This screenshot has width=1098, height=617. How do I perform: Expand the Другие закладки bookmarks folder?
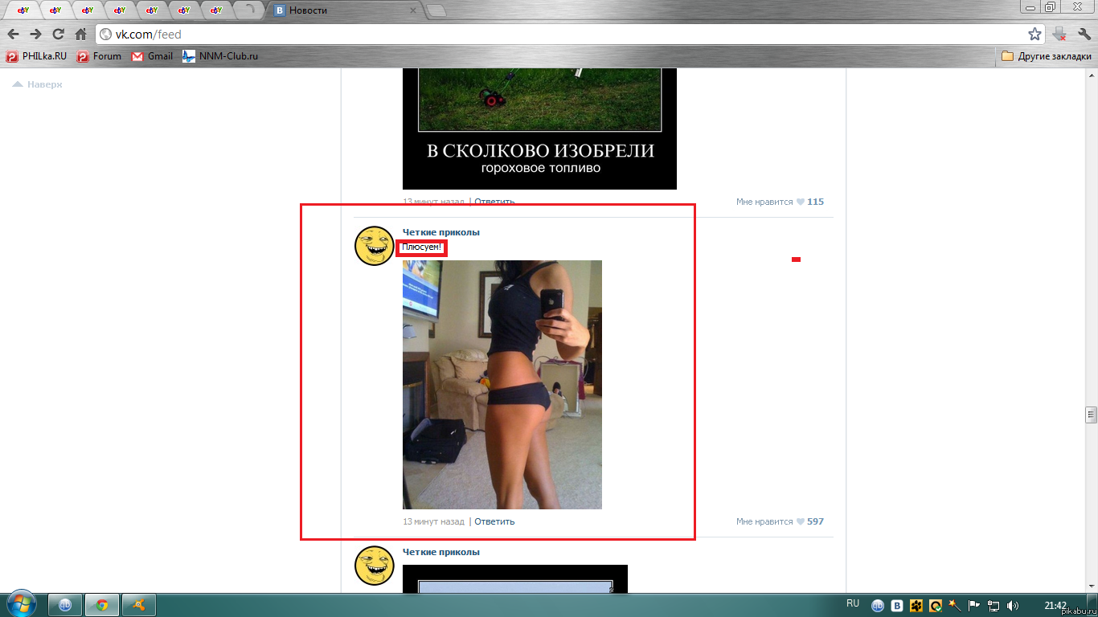[x=1047, y=56]
